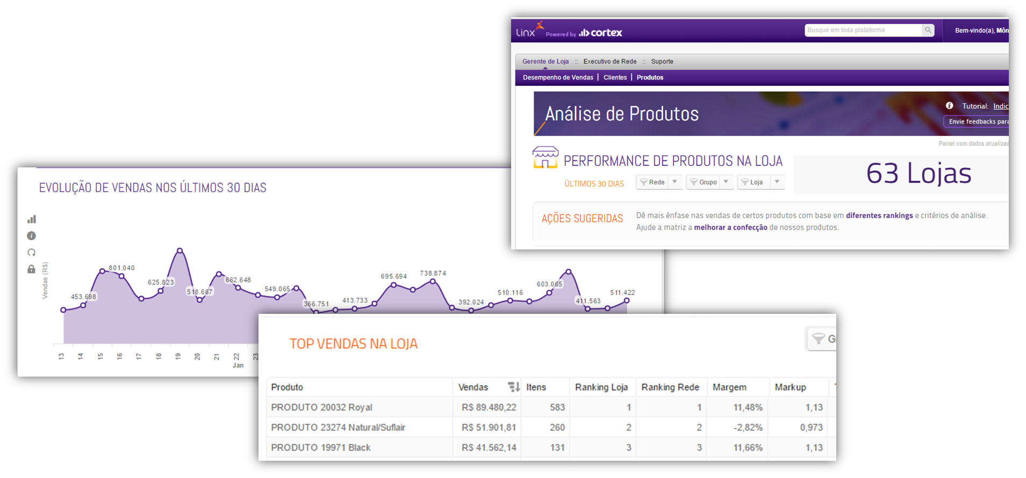
Task: Click the chart point labeled 801.040
Action: (122, 276)
